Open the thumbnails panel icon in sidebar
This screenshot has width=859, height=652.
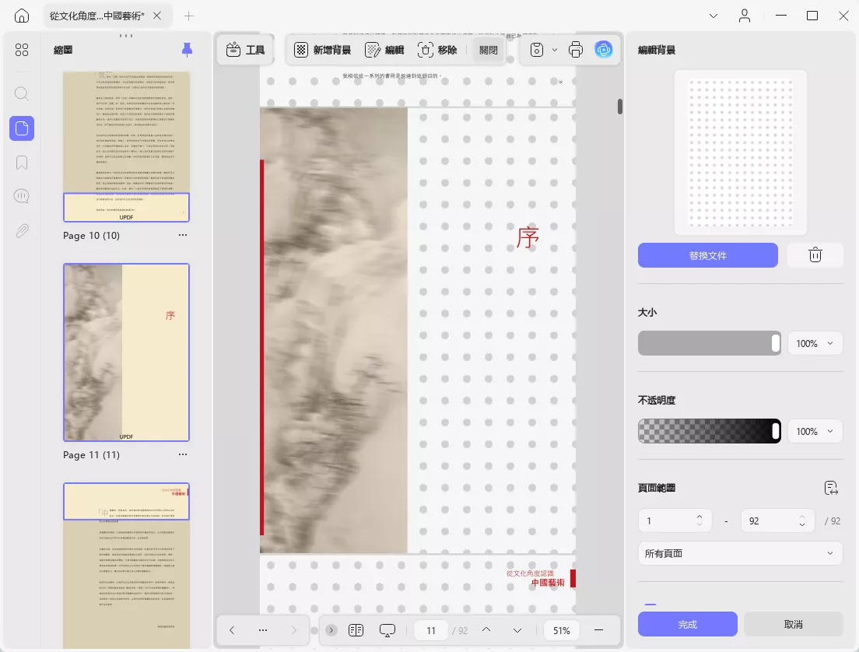tap(22, 128)
